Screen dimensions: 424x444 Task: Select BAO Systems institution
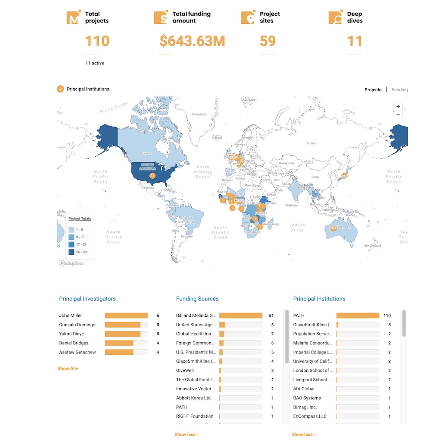click(342, 398)
